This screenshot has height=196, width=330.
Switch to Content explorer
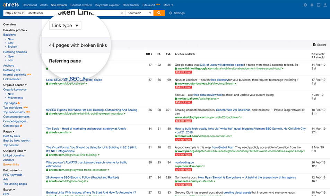click(81, 5)
